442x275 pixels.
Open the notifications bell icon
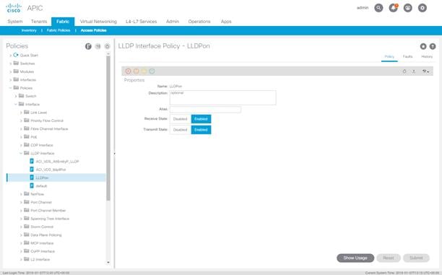tap(393, 8)
